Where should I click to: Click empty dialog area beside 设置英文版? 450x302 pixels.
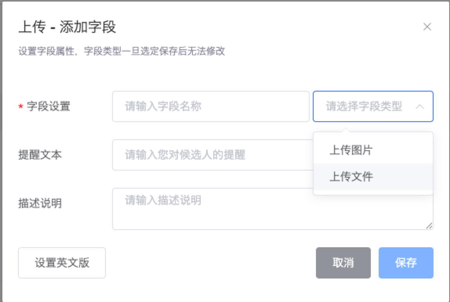click(208, 263)
